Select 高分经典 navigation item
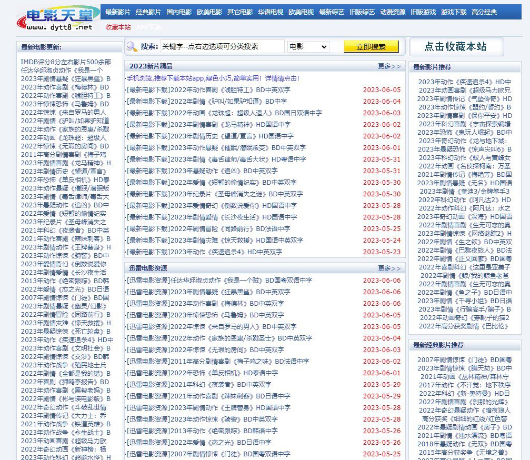530x460 pixels. [x=484, y=12]
